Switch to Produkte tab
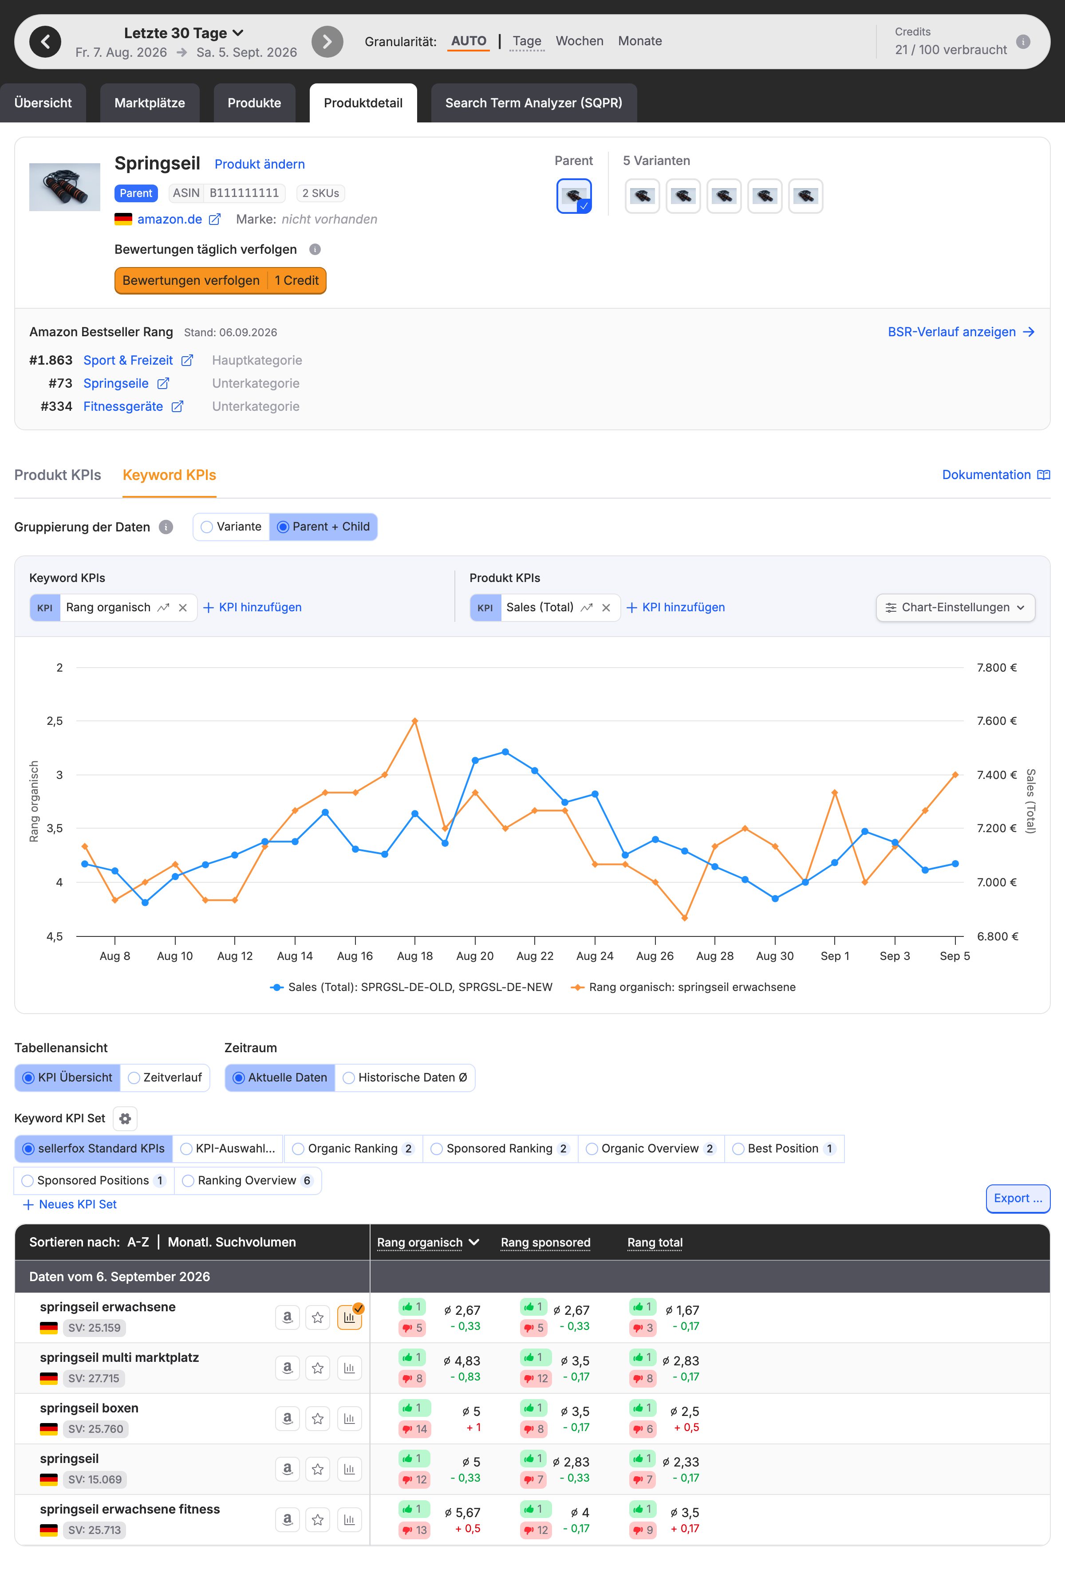The width and height of the screenshot is (1065, 1573). pos(254,103)
